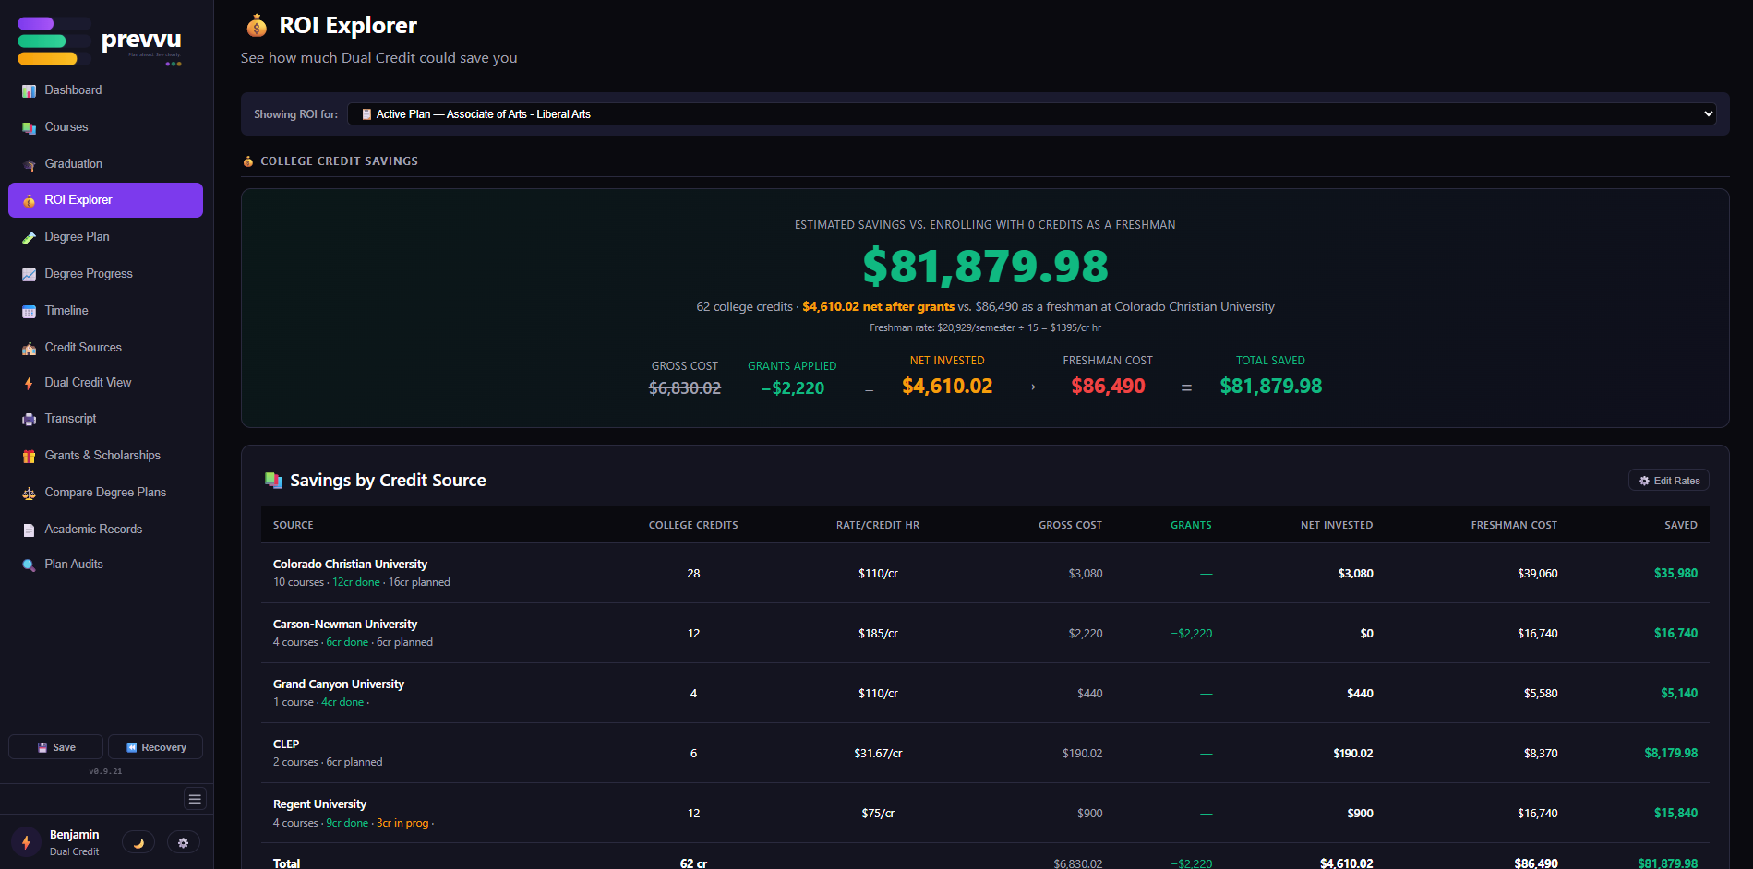Click the v0.9.21 version label

(105, 771)
